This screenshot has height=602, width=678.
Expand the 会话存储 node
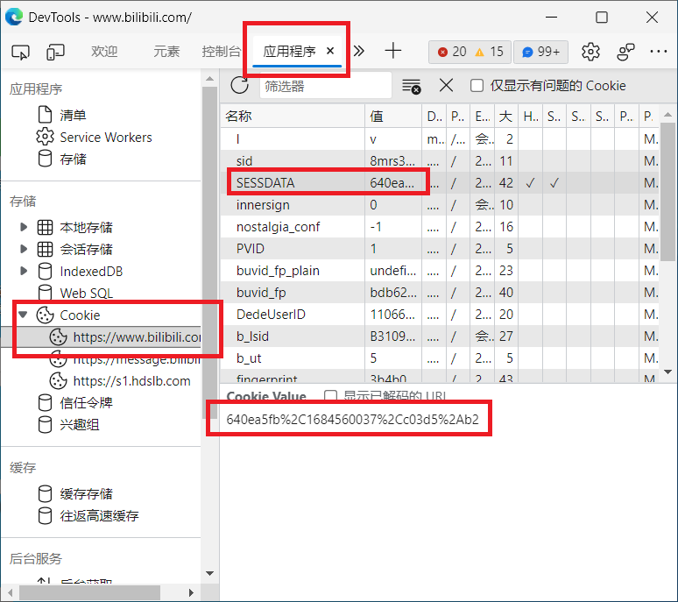(x=24, y=249)
